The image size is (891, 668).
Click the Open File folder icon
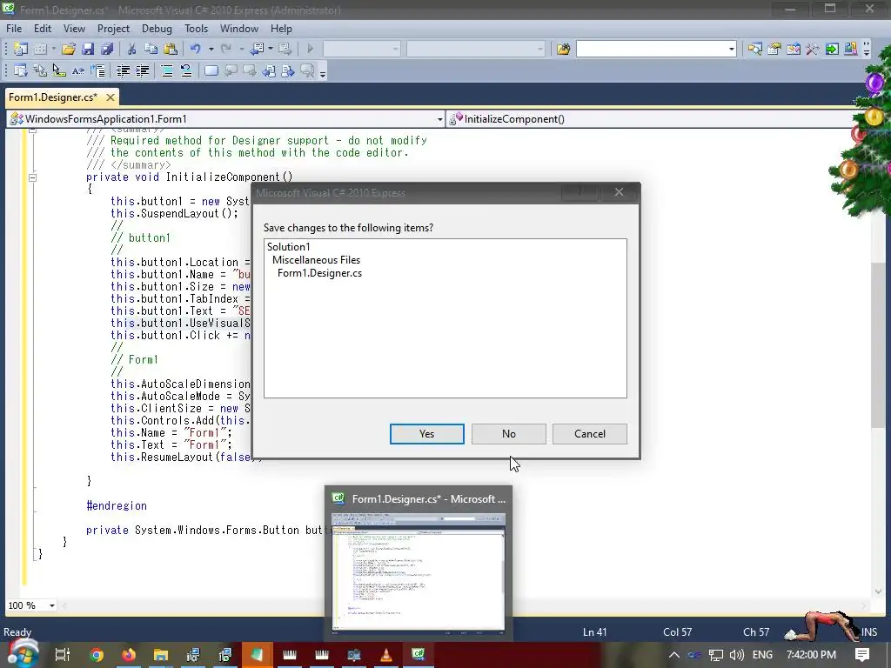69,49
